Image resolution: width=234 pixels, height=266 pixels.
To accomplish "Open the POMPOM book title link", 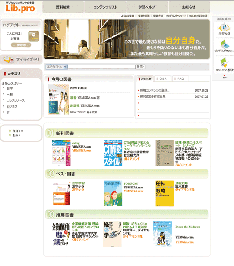I will point(130,184).
